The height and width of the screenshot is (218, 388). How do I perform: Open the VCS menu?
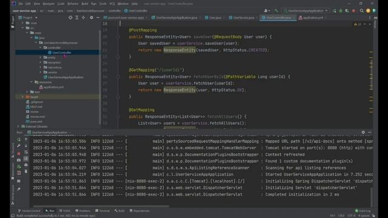tap(112, 4)
